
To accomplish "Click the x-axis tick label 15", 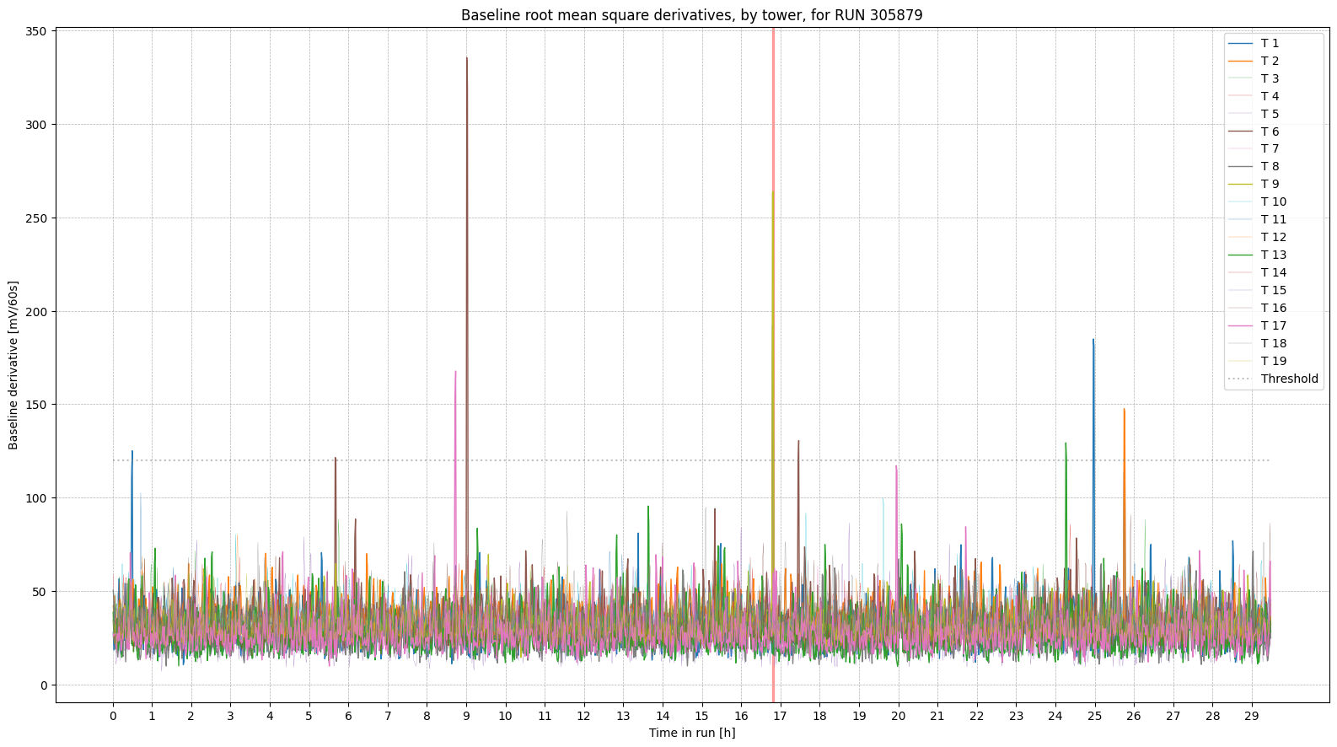I will coord(701,716).
